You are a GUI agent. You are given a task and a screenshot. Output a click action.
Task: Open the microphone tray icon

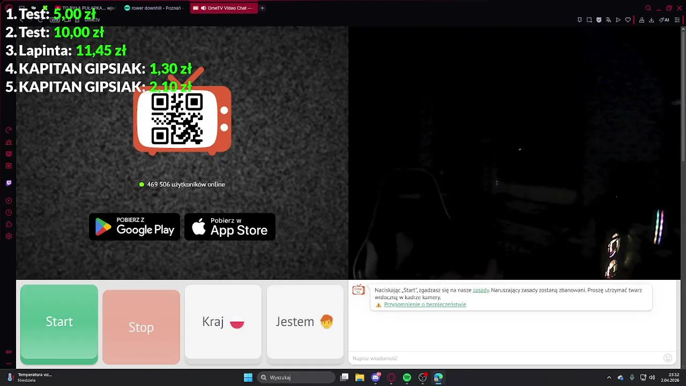[x=632, y=377]
